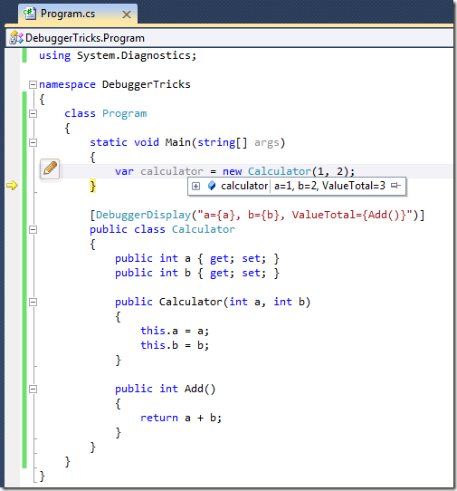Click the 'return a + b;' statement
Image resolution: width=457 pixels, height=491 pixels.
click(181, 418)
